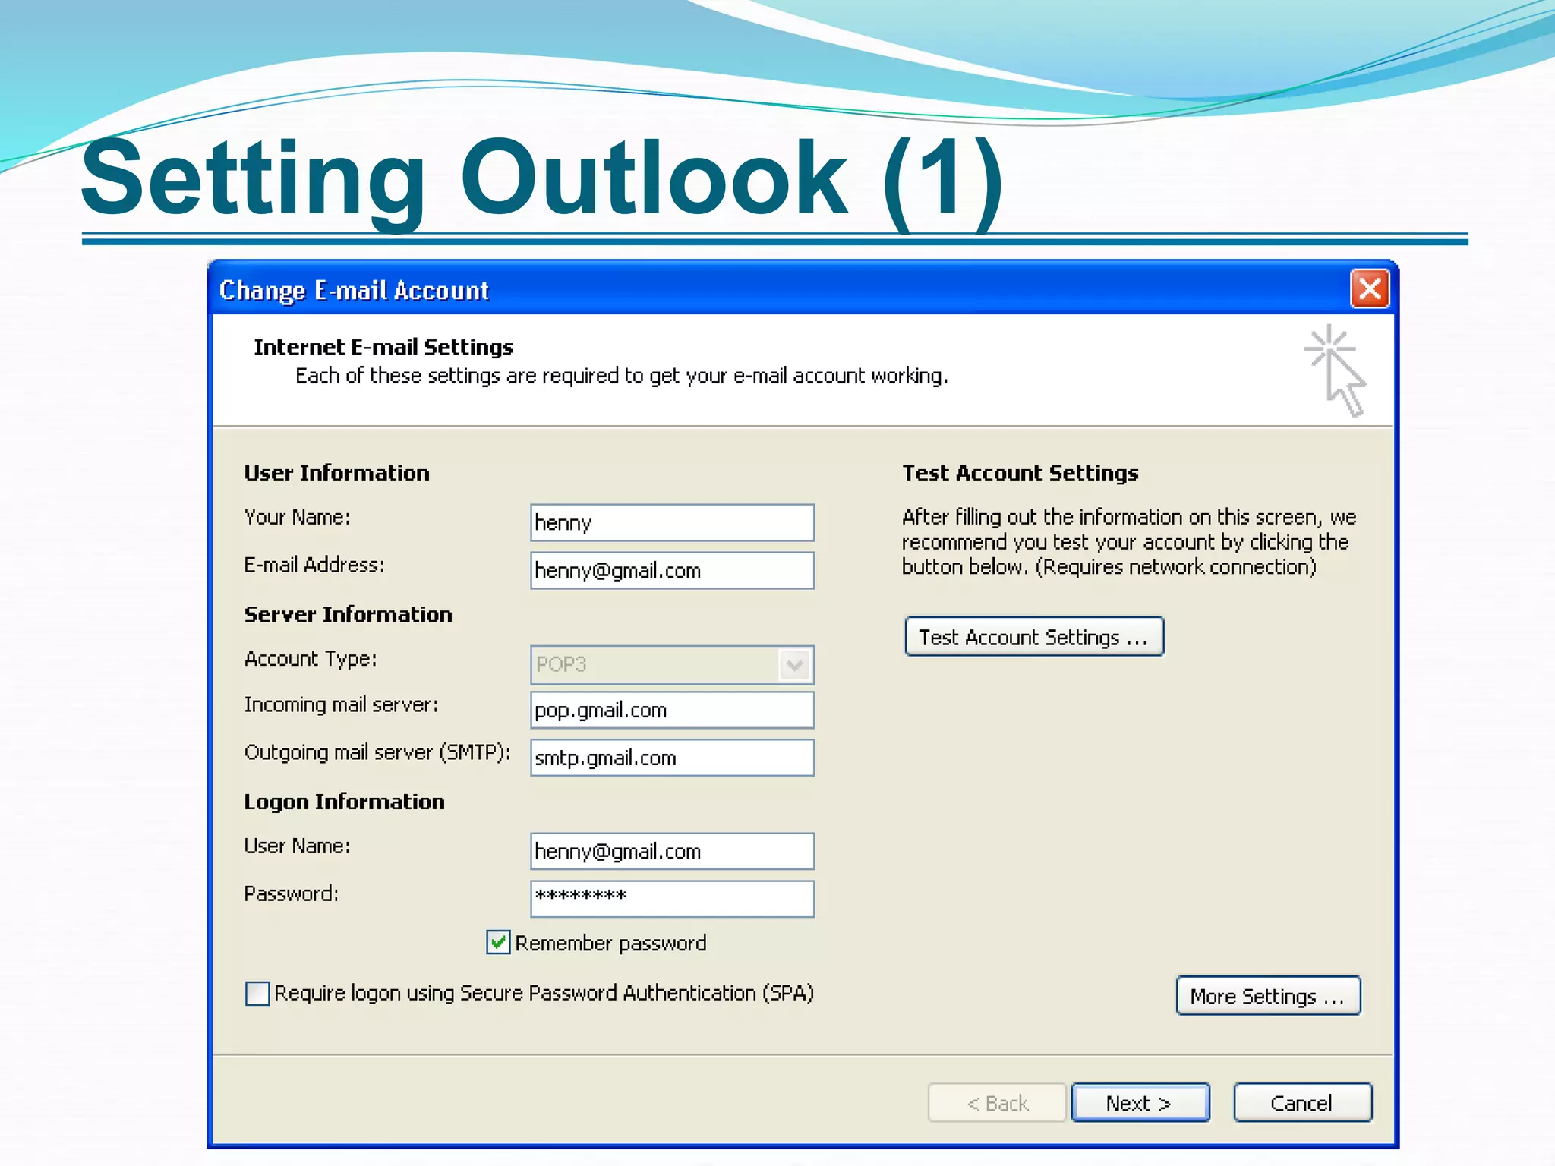Click the Logon Information heading
This screenshot has height=1166, width=1555.
pyautogui.click(x=344, y=802)
